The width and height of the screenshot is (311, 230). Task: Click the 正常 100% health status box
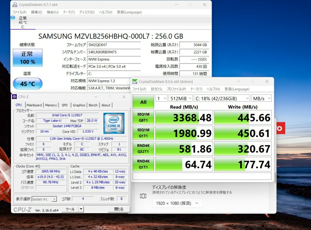coord(28,58)
